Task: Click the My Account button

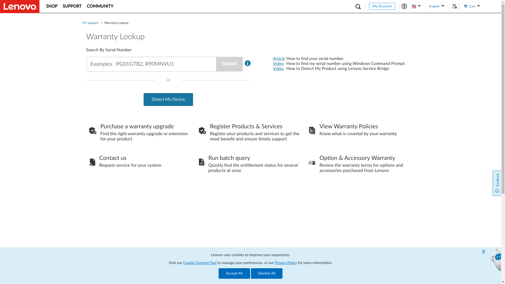Action: tap(382, 6)
